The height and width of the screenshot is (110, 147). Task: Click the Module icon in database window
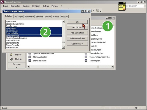point(11,59)
